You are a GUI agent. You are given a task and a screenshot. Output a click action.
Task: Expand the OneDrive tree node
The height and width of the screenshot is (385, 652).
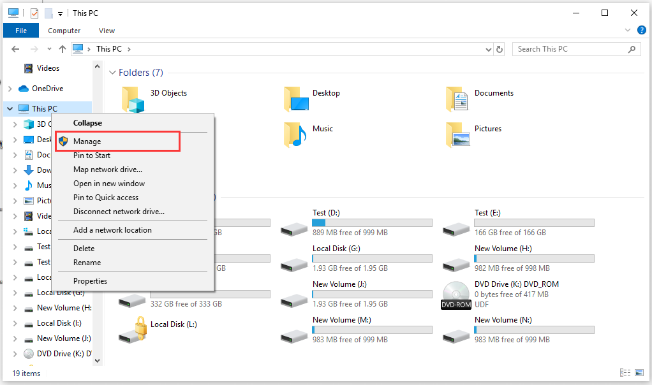pyautogui.click(x=10, y=89)
